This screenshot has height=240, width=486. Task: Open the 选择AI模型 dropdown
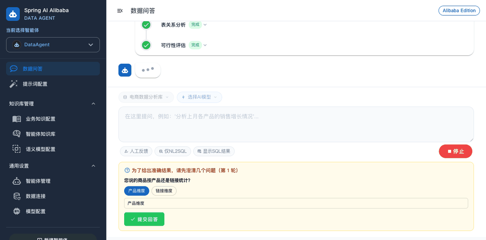tap(199, 97)
